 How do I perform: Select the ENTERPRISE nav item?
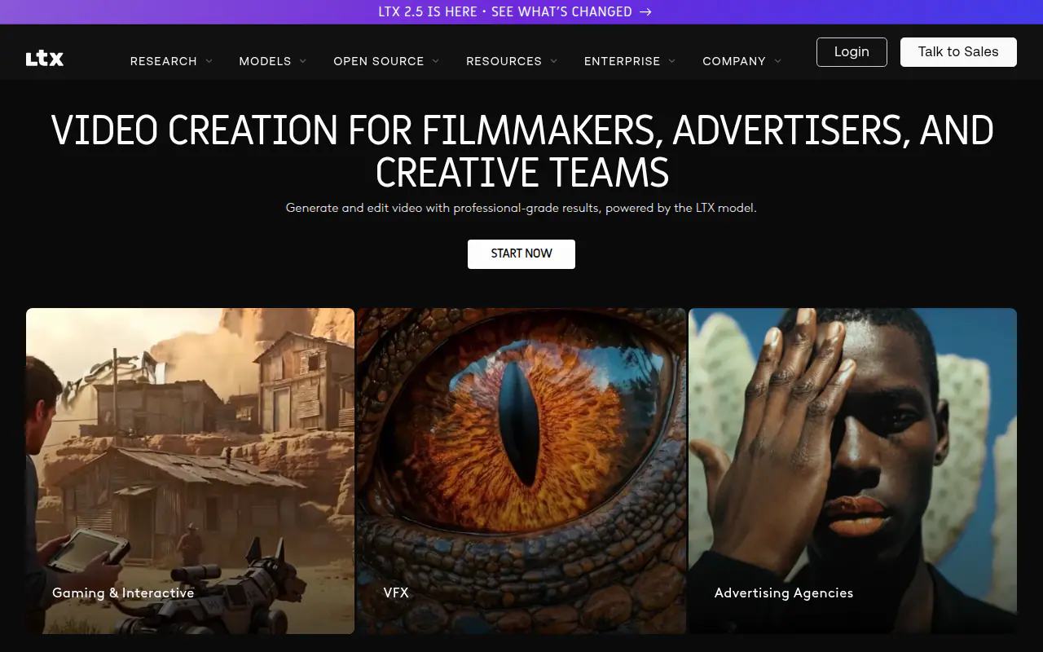tap(623, 61)
